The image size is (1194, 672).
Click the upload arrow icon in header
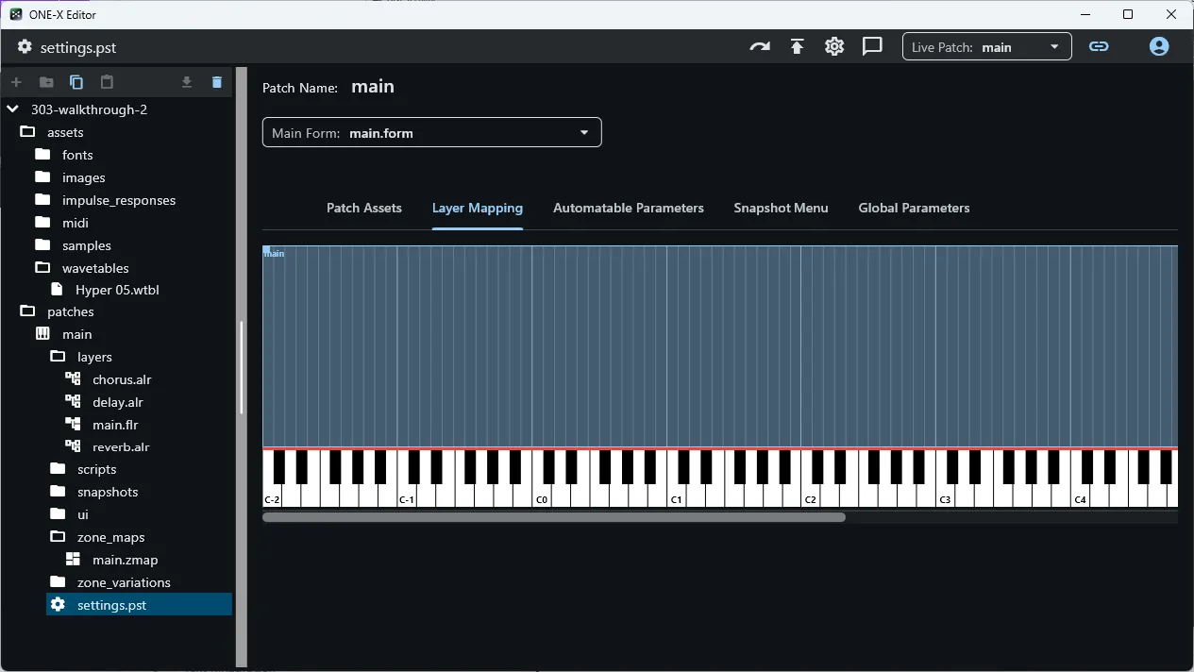click(798, 46)
